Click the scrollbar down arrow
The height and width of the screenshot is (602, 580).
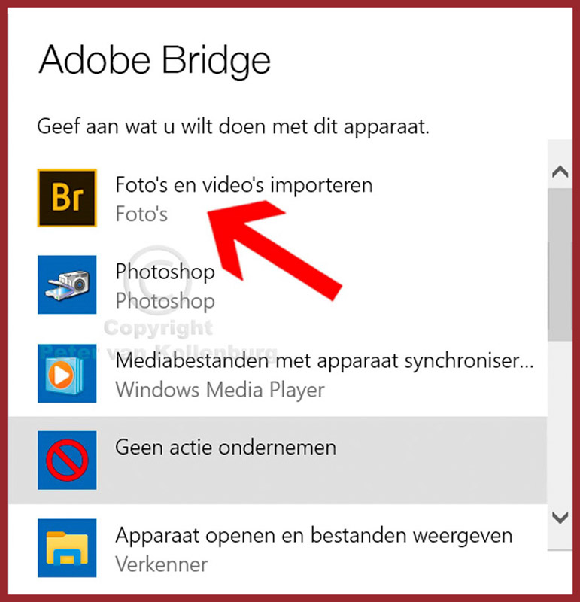(560, 518)
